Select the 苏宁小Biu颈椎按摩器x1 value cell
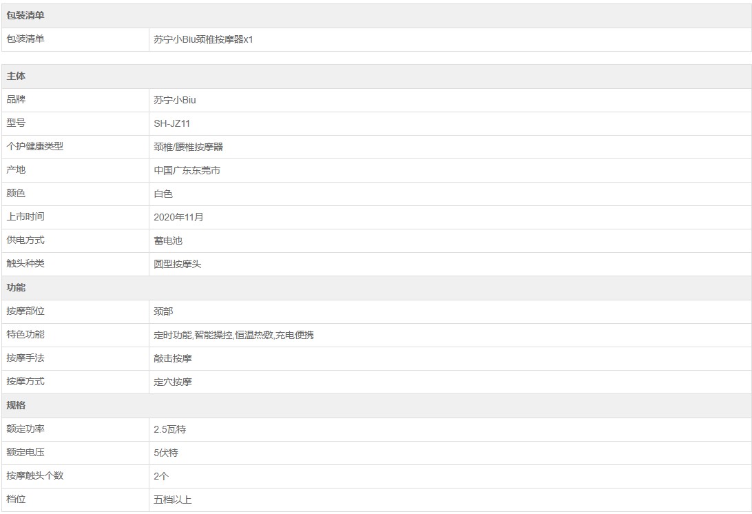Image resolution: width=752 pixels, height=514 pixels. pos(204,39)
